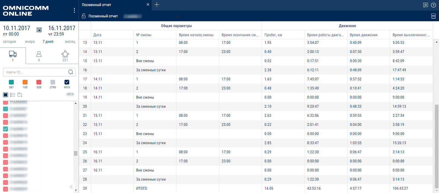Switch to the vehicles tab with truck icon
Image resolution: width=439 pixels, height=193 pixels.
tap(13, 56)
